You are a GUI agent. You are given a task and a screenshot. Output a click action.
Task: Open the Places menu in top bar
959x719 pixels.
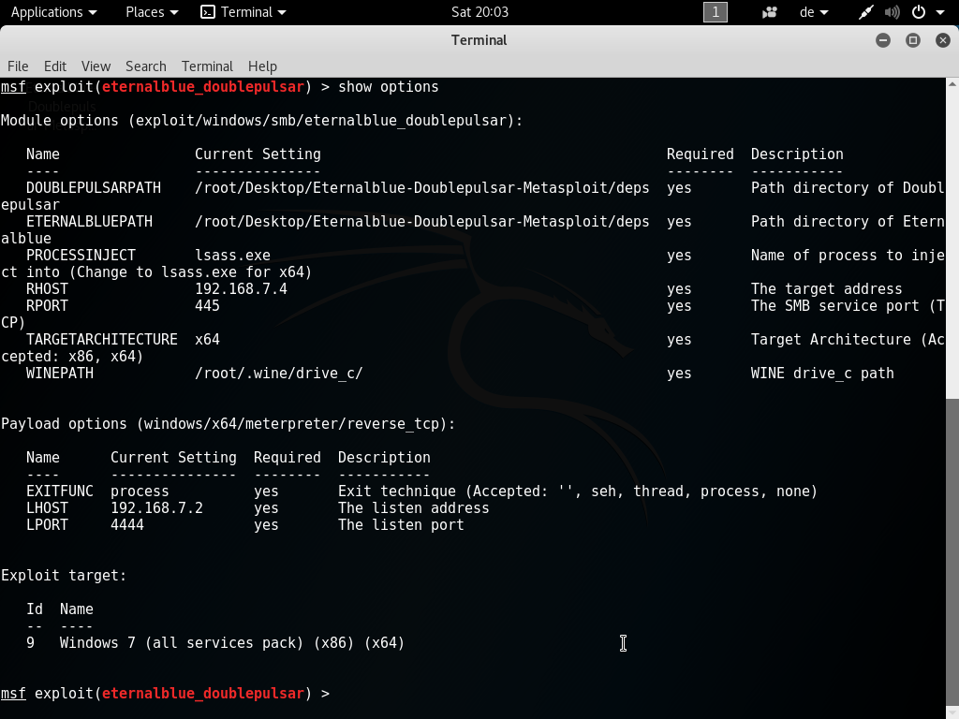click(152, 12)
